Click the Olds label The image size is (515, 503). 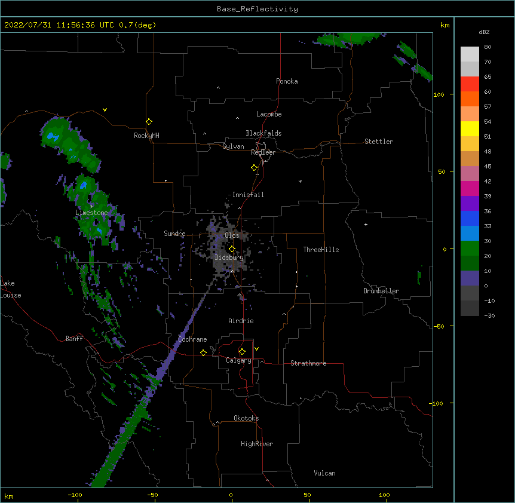[232, 235]
